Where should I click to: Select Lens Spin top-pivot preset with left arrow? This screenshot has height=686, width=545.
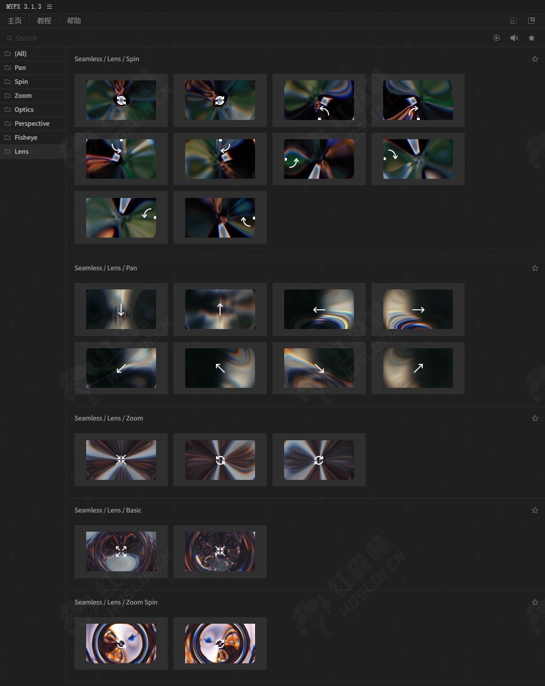tap(121, 159)
